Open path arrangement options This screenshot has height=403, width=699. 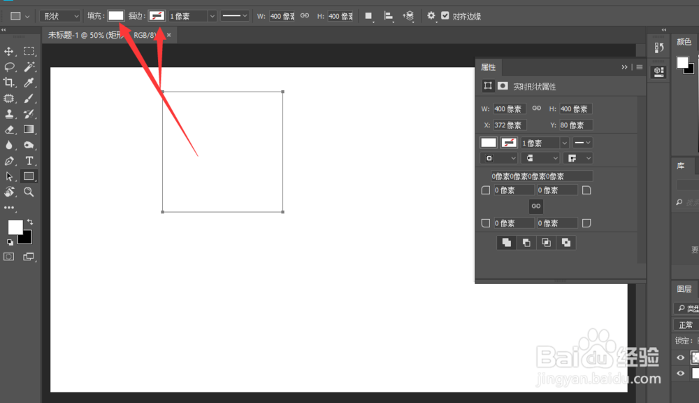pyautogui.click(x=408, y=16)
